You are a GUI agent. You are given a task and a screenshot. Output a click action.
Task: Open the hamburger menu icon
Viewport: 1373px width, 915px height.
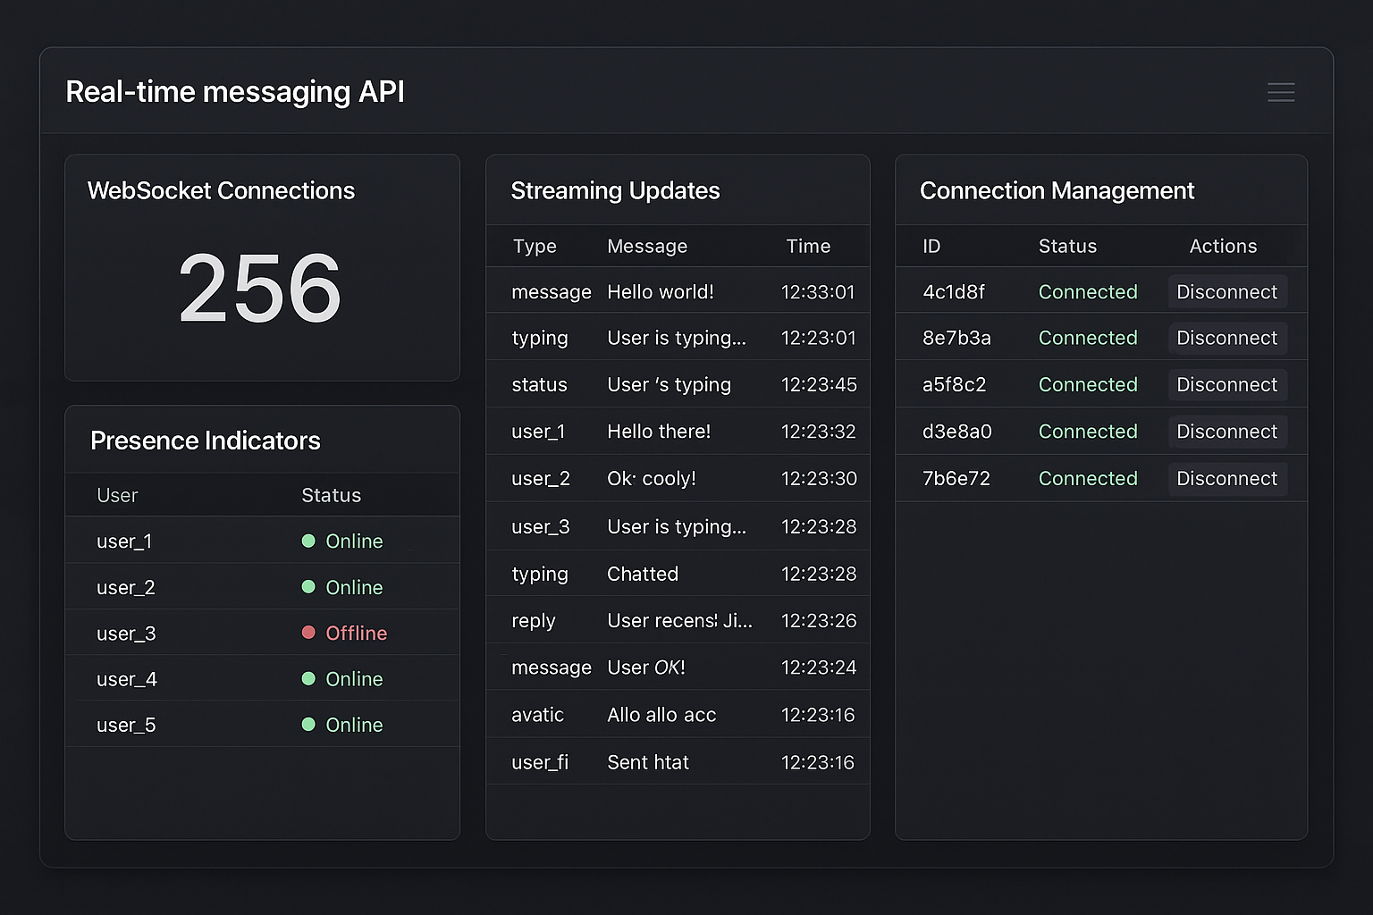pos(1281,92)
